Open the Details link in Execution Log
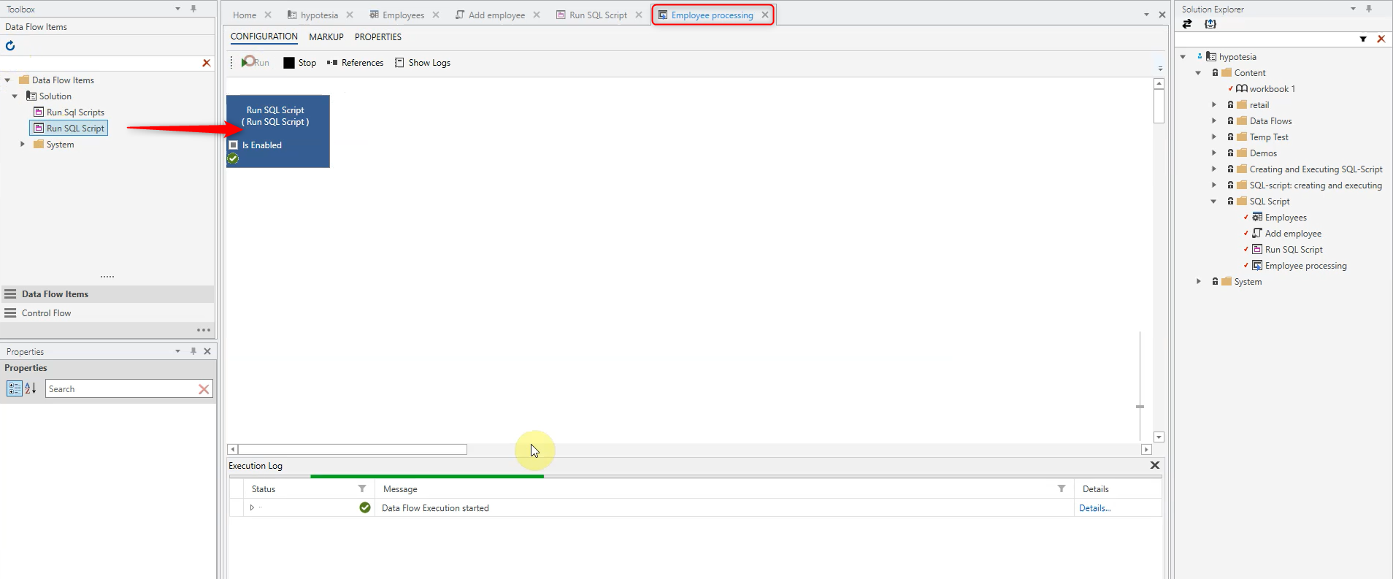The height and width of the screenshot is (579, 1393). 1094,508
